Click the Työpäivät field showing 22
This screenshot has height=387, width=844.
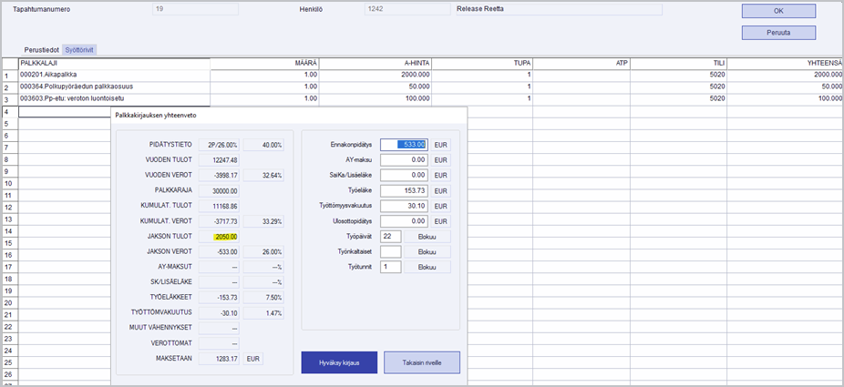391,237
